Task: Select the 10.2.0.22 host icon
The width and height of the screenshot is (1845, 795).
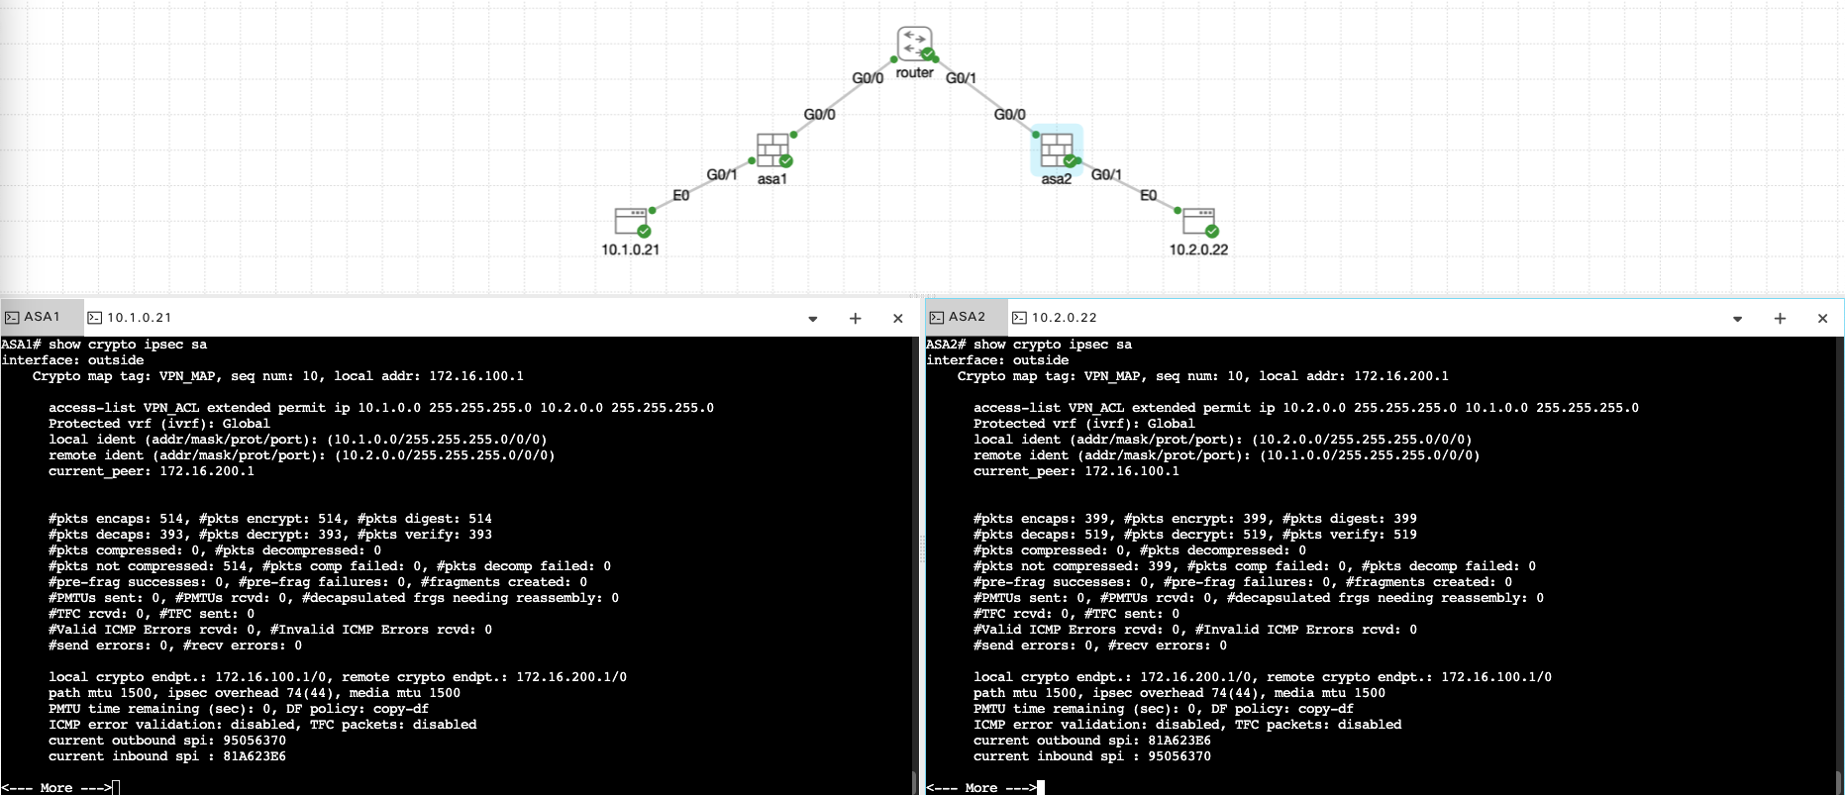Action: coord(1198,221)
